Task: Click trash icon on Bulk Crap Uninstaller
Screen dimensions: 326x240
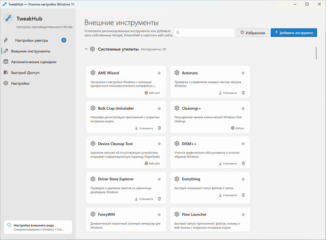Action: tap(159, 128)
